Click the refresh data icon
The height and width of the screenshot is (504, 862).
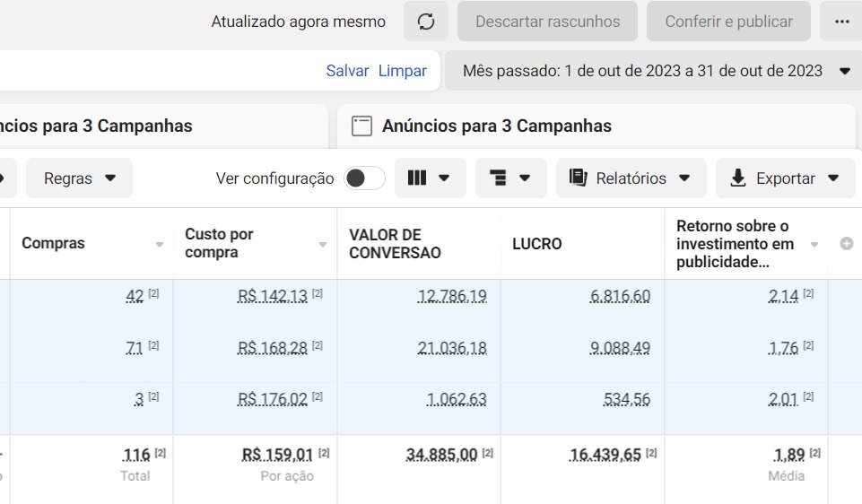426,22
